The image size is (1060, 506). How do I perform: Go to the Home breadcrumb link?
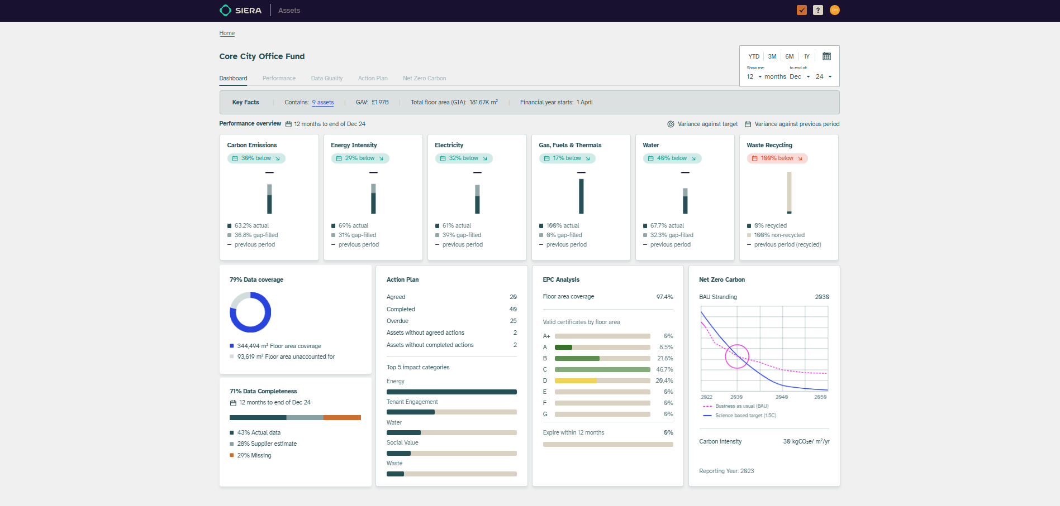[x=227, y=33]
